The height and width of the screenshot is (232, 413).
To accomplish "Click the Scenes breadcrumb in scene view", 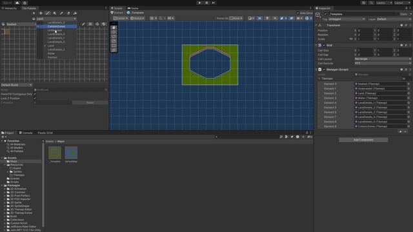I will [x=117, y=13].
